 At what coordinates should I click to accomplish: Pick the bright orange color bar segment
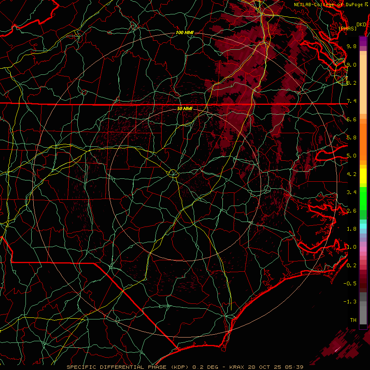tap(363, 141)
